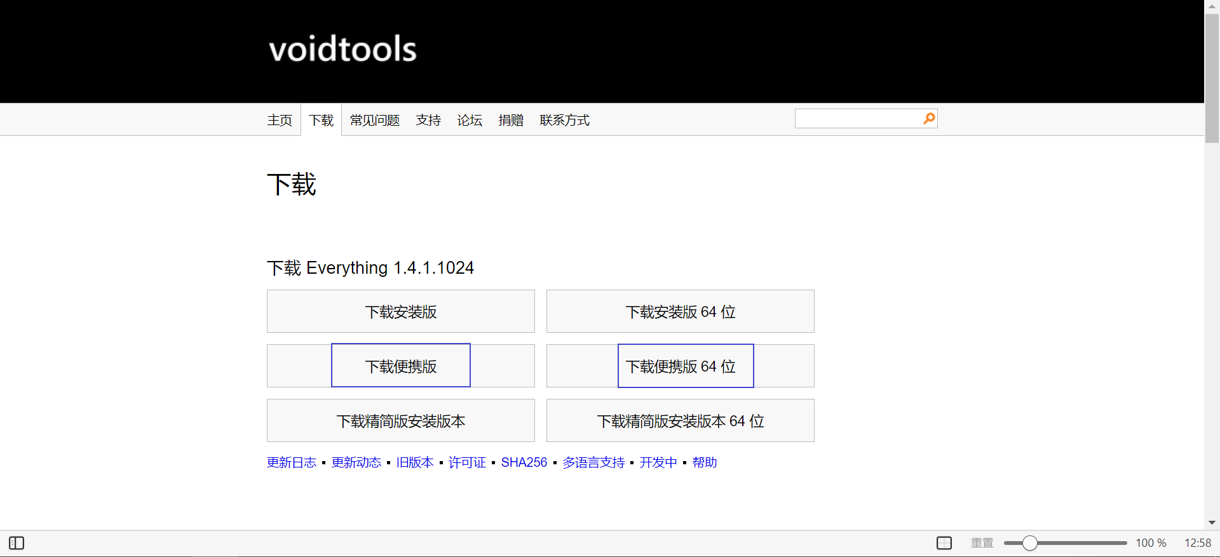The image size is (1220, 557).
Task: Click the vertical scrollbar thumb
Action: pos(1212,79)
